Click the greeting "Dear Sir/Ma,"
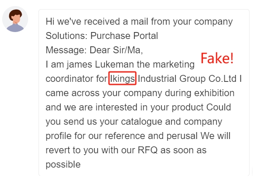This screenshot has width=253, height=178. click(x=116, y=50)
